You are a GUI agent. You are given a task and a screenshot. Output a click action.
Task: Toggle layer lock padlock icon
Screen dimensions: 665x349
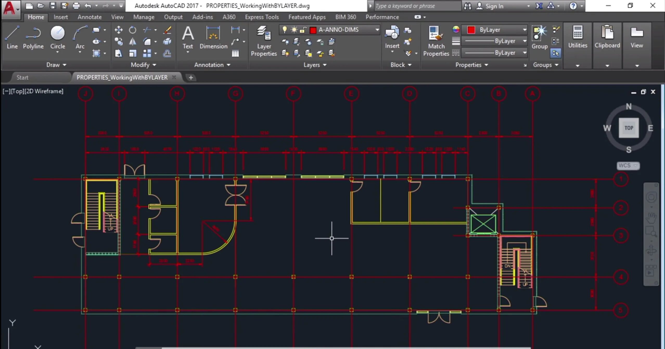coord(303,30)
